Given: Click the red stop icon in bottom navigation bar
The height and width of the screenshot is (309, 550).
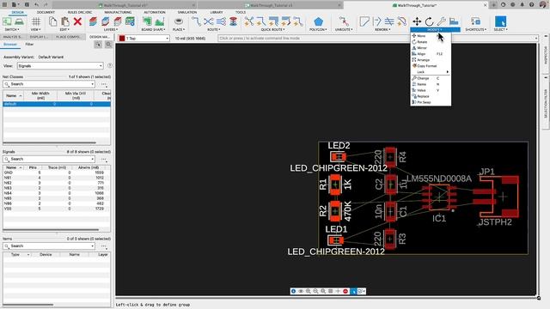Looking at the screenshot, I should click(x=345, y=291).
